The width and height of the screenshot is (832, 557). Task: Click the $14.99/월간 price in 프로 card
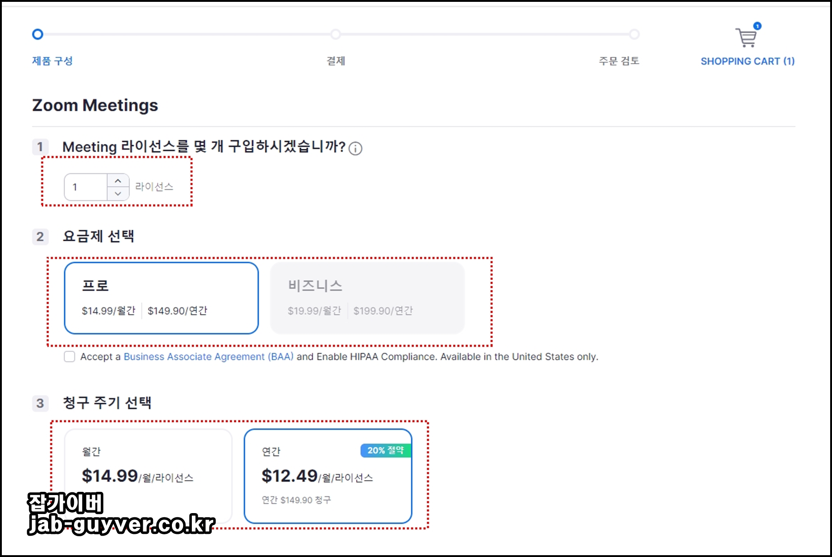(x=109, y=311)
